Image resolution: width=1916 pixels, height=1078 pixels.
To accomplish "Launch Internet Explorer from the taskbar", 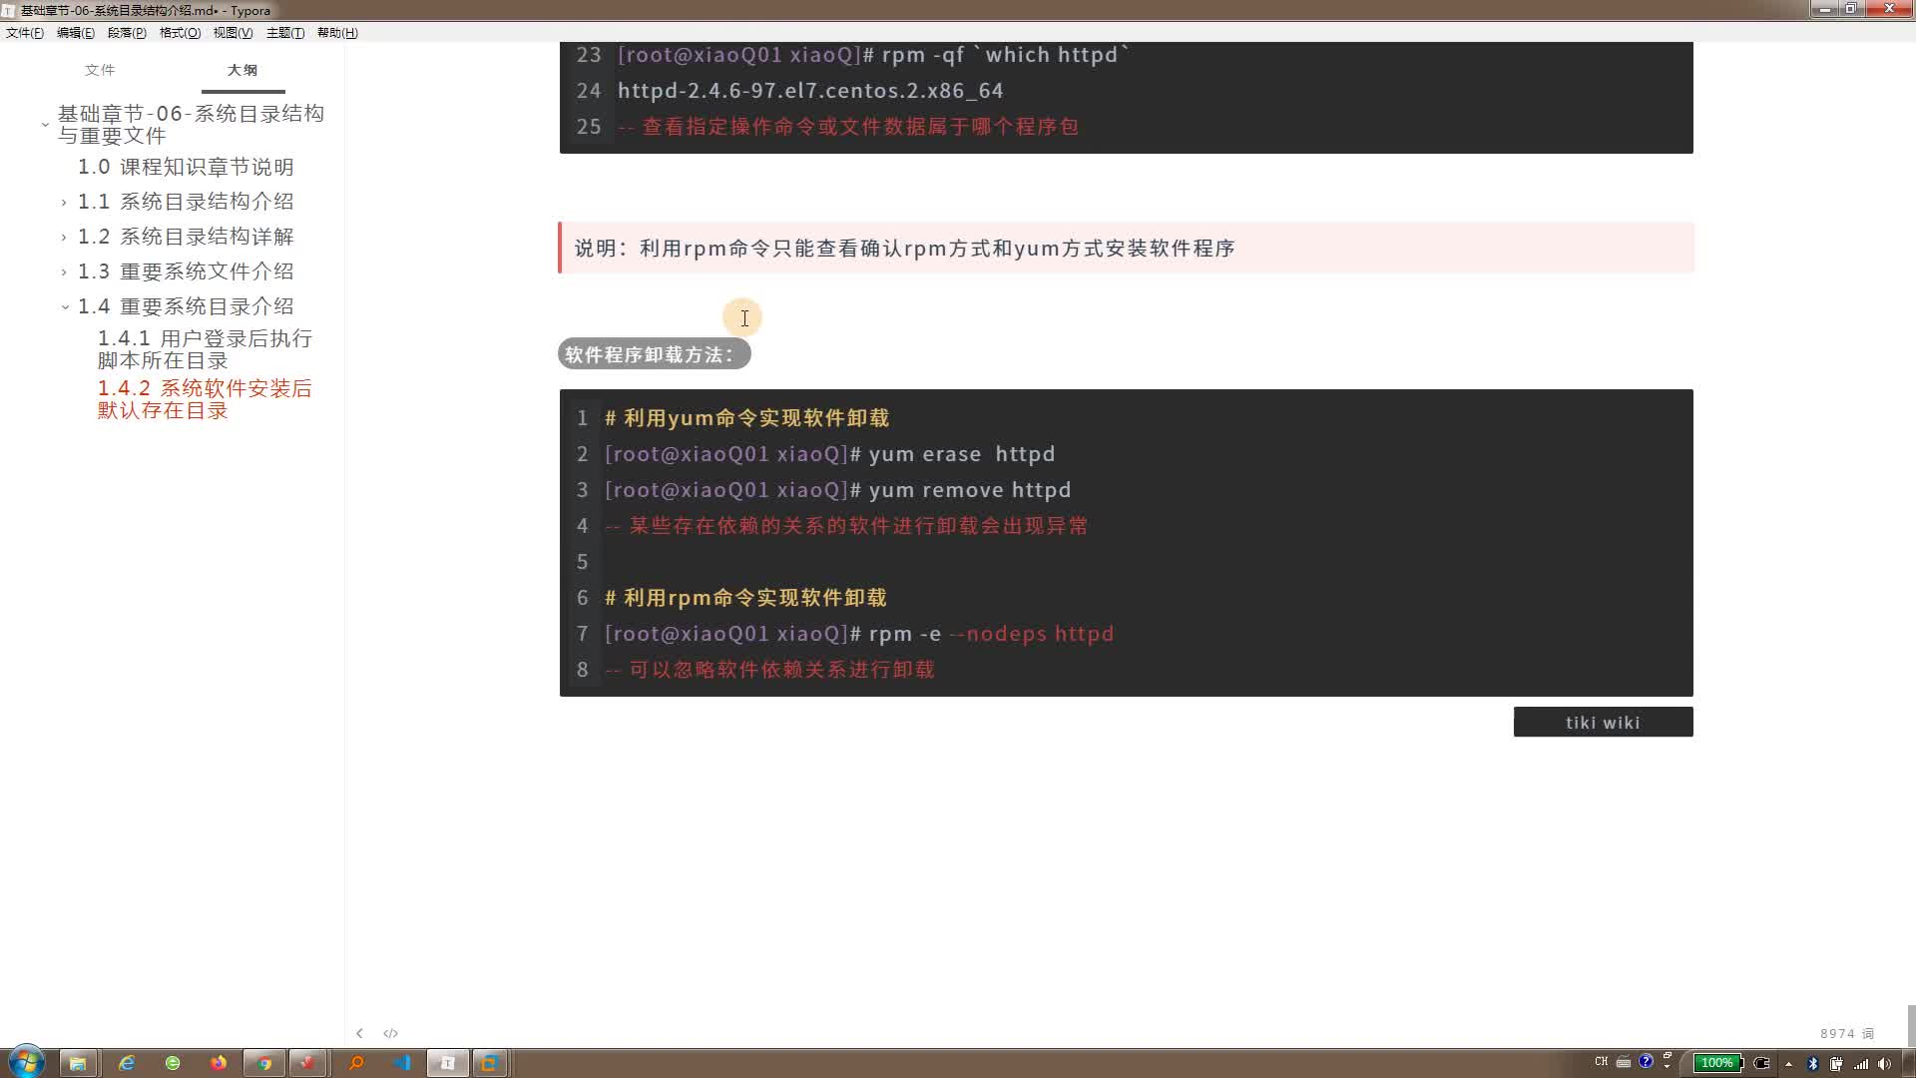I will point(127,1063).
